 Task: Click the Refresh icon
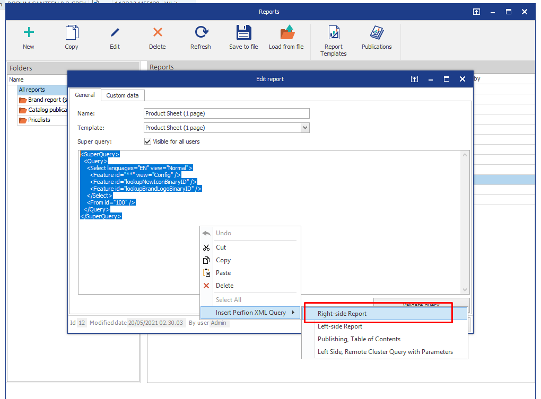[201, 32]
